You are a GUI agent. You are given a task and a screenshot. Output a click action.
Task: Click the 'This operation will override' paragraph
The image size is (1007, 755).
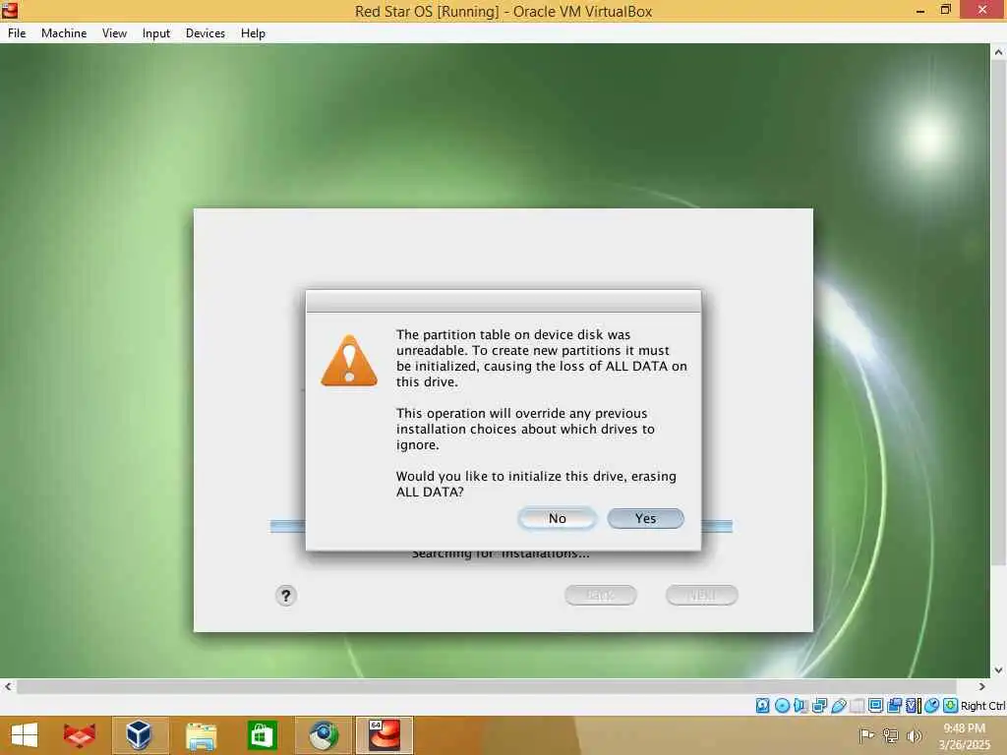[525, 429]
